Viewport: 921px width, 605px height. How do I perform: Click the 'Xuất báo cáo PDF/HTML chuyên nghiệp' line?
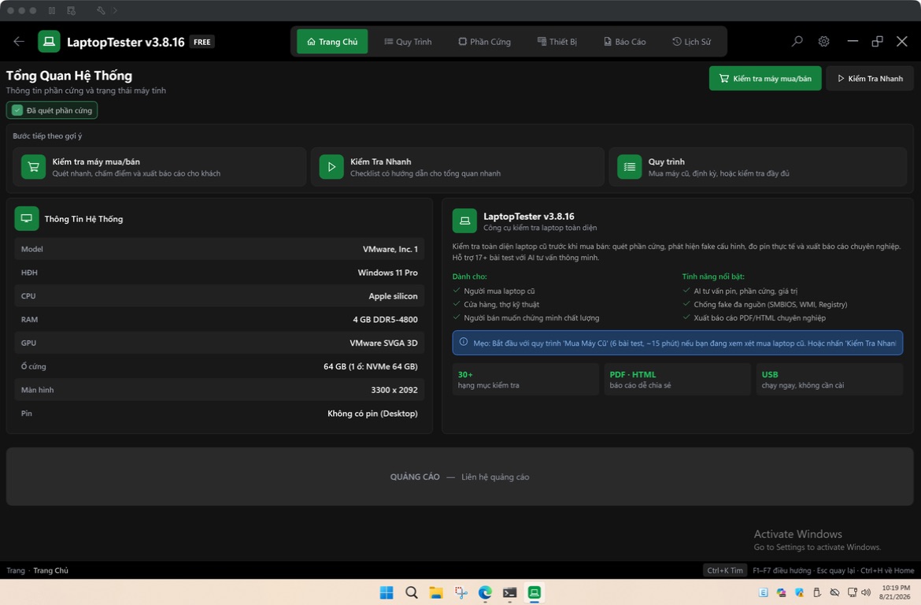[760, 318]
